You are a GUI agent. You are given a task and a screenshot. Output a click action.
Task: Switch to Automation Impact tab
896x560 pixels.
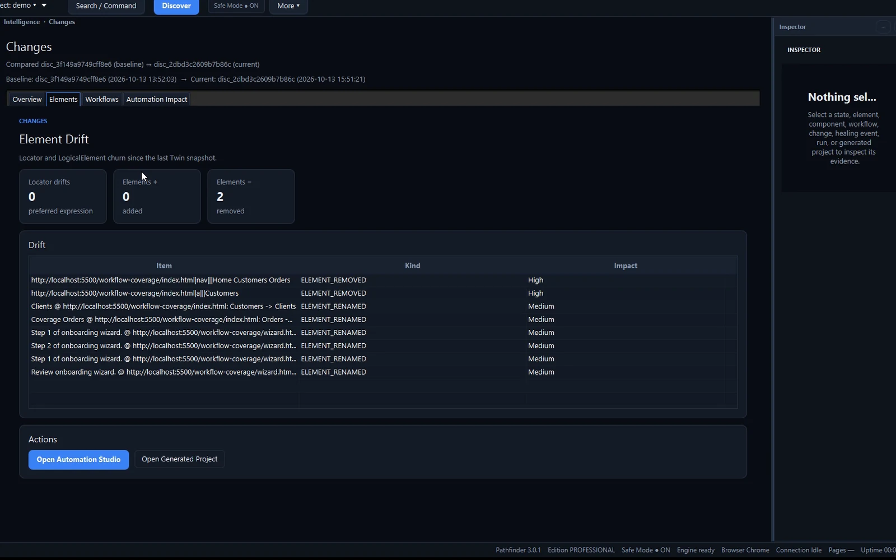coord(157,99)
